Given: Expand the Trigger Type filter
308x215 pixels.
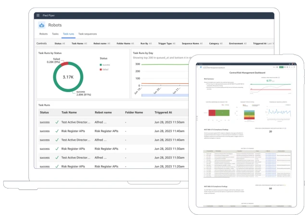Looking at the screenshot, I should tap(167, 43).
